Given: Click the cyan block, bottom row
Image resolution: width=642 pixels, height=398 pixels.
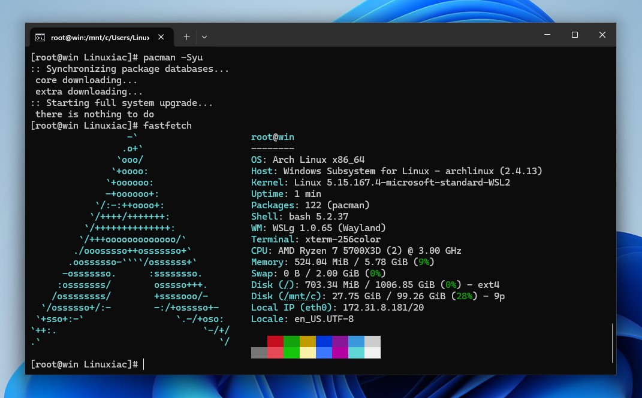Looking at the screenshot, I should tap(356, 353).
